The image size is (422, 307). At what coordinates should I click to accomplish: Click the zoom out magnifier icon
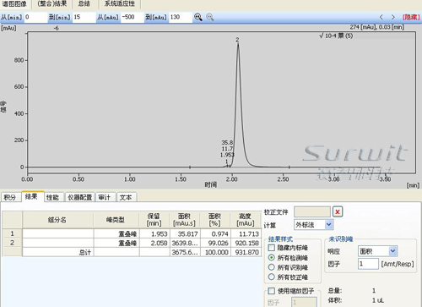click(x=210, y=17)
